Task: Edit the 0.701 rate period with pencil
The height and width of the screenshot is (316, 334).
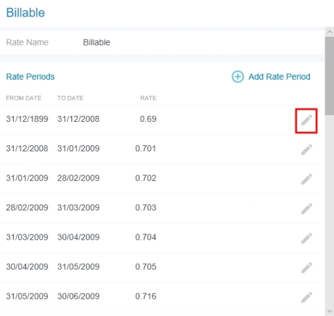Action: pyautogui.click(x=307, y=149)
